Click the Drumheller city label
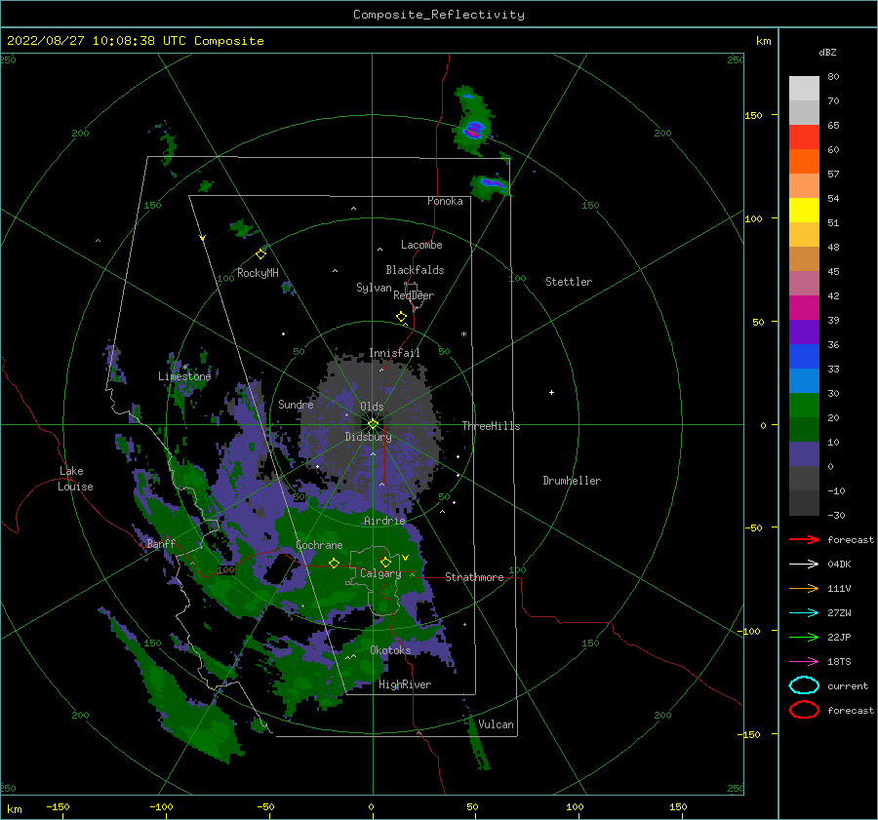The height and width of the screenshot is (820, 878). click(572, 481)
